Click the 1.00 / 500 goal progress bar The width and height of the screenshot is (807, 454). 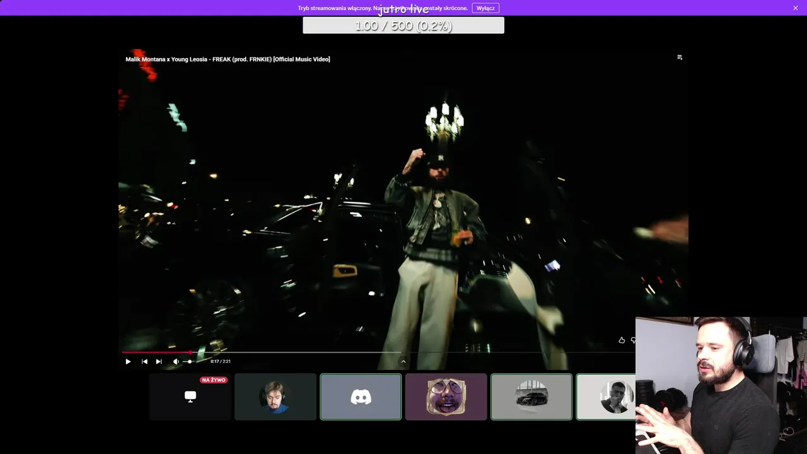point(403,25)
